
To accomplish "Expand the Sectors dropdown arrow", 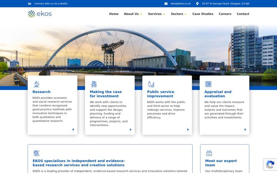I will coord(185,14).
